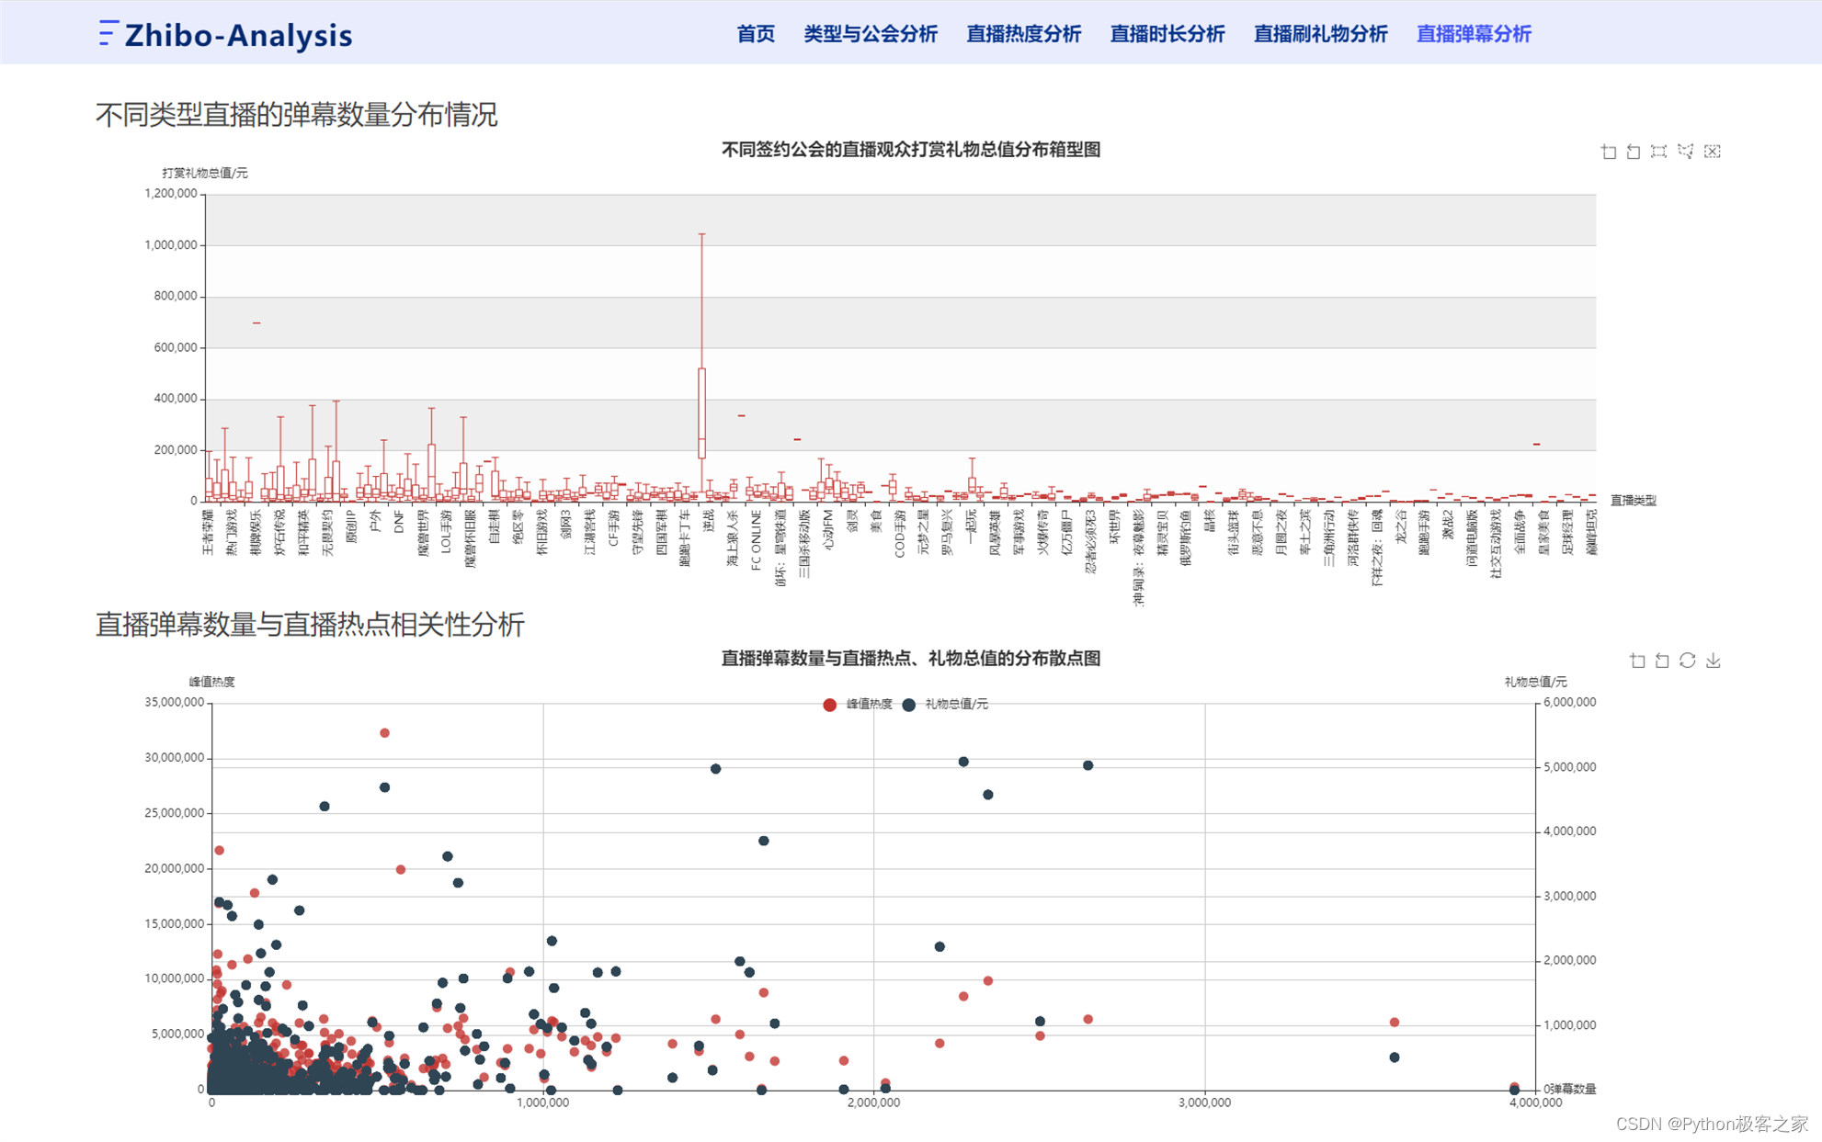Clear brush selection on boxplot chart
This screenshot has height=1142, width=1822.
click(x=1712, y=152)
